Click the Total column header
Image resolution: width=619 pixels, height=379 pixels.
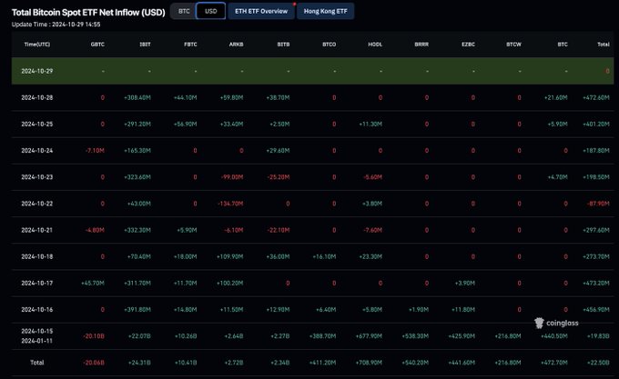click(x=604, y=45)
